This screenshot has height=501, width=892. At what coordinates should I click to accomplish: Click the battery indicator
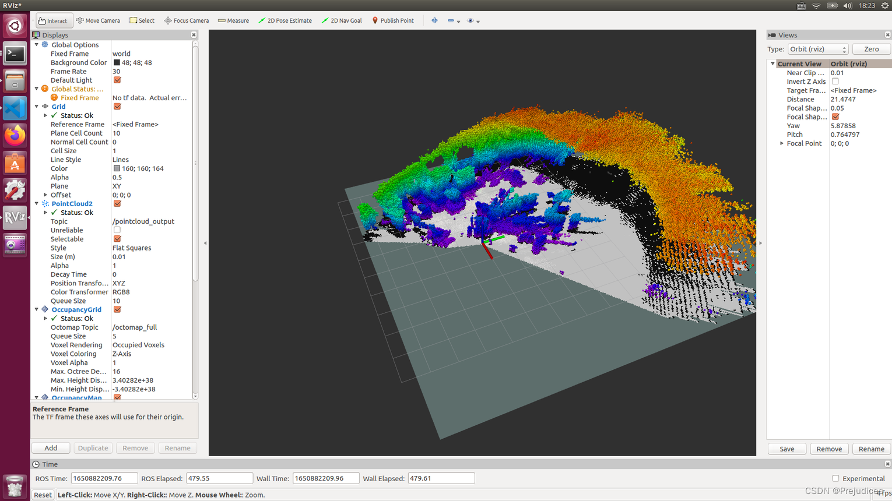(832, 5)
